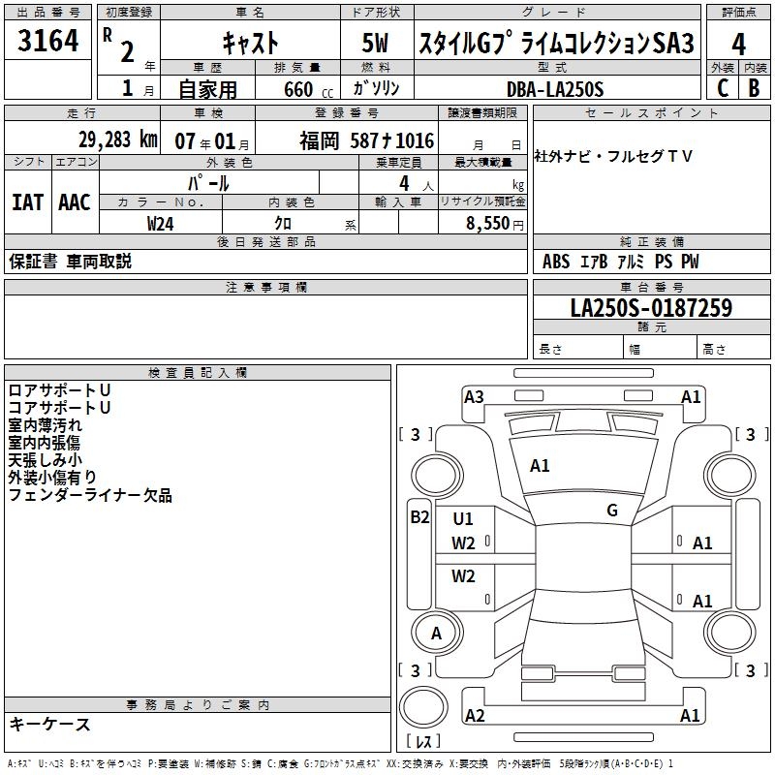Select the U1 dent mark on the door

[463, 519]
